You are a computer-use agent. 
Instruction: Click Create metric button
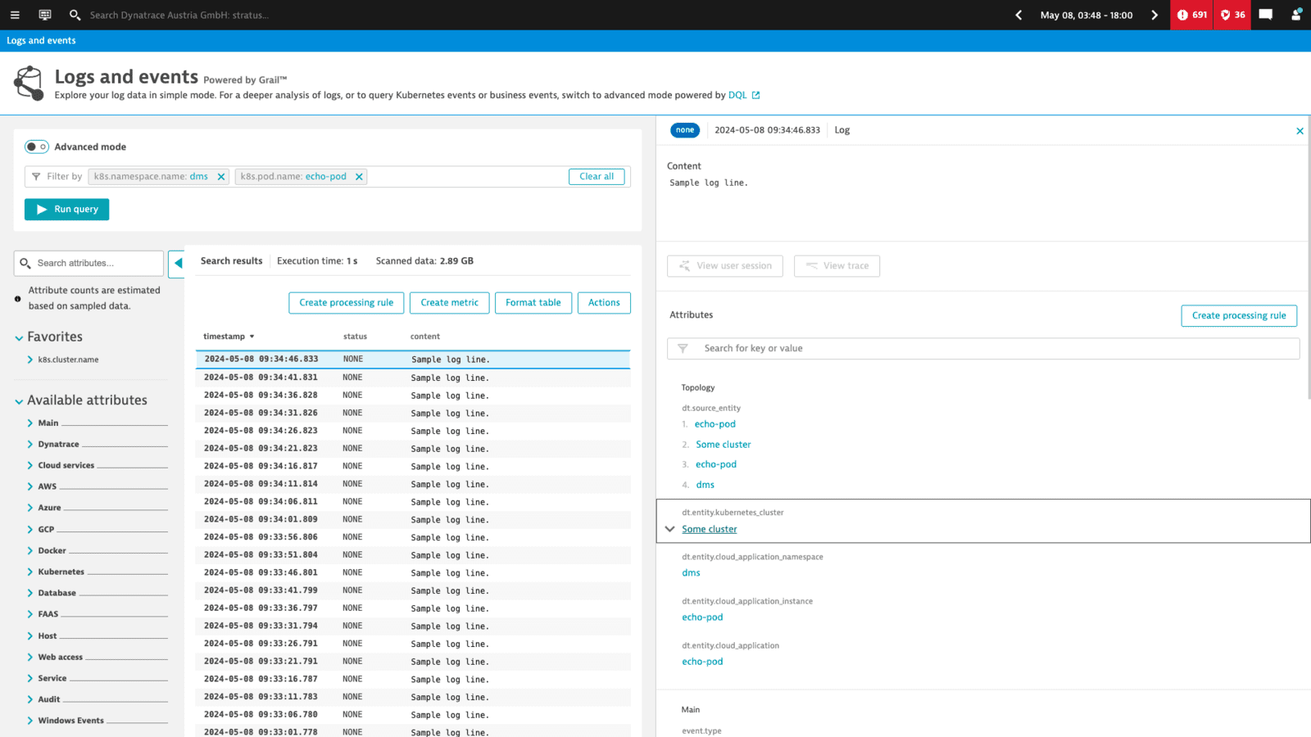click(x=449, y=303)
